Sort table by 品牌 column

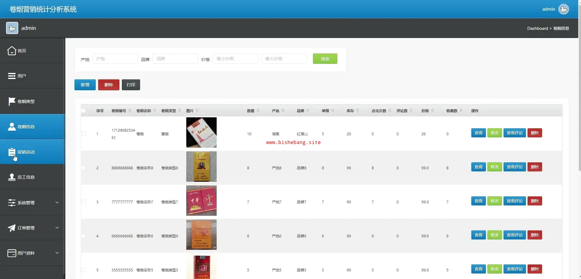(308, 111)
